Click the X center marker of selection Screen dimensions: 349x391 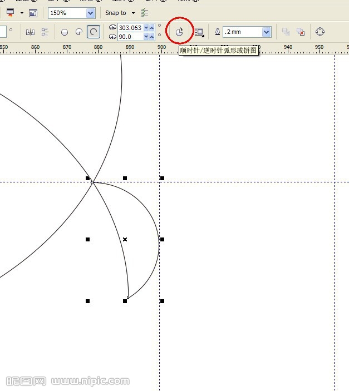coord(125,239)
